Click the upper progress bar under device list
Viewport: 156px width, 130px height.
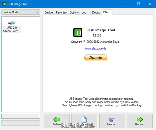[21, 116]
